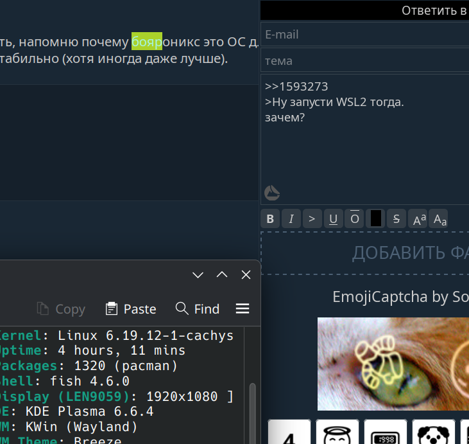Click the terminal vertical scrollbar
This screenshot has width=469, height=444.
(252, 413)
